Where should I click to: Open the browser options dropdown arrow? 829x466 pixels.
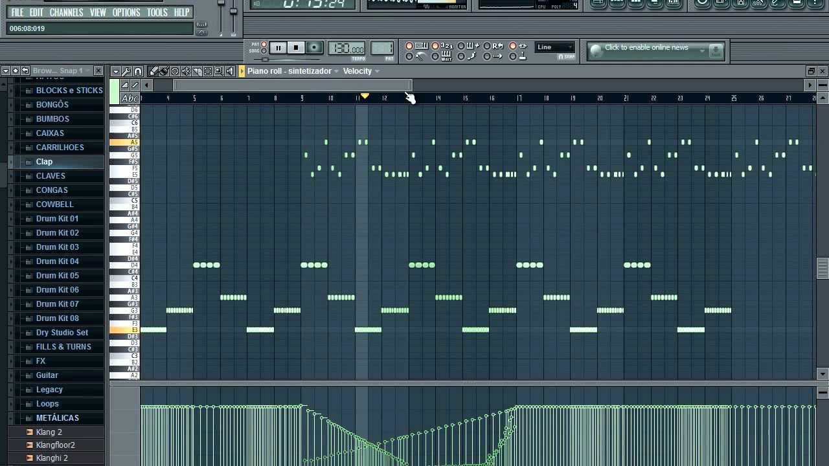[5, 71]
